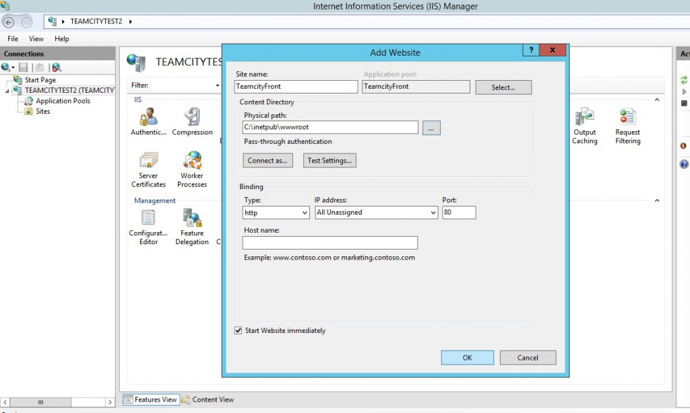The width and height of the screenshot is (690, 413).
Task: Click the Port input field
Action: (x=459, y=213)
